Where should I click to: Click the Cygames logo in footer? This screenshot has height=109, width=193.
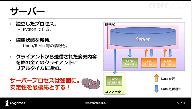click(15, 103)
